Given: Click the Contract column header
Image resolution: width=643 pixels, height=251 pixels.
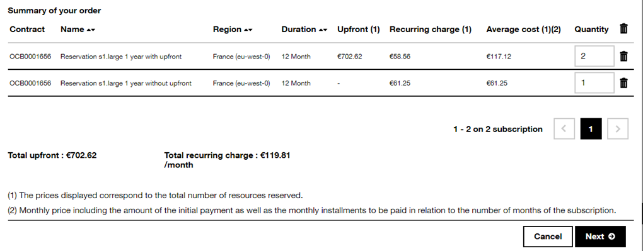Looking at the screenshot, I should pyautogui.click(x=27, y=30).
